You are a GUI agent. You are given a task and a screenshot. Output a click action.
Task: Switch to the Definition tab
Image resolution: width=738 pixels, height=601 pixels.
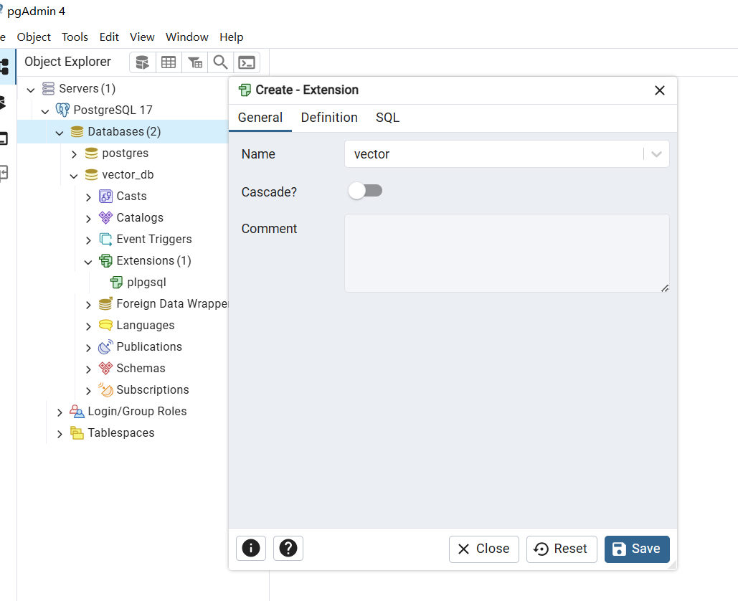pyautogui.click(x=329, y=118)
